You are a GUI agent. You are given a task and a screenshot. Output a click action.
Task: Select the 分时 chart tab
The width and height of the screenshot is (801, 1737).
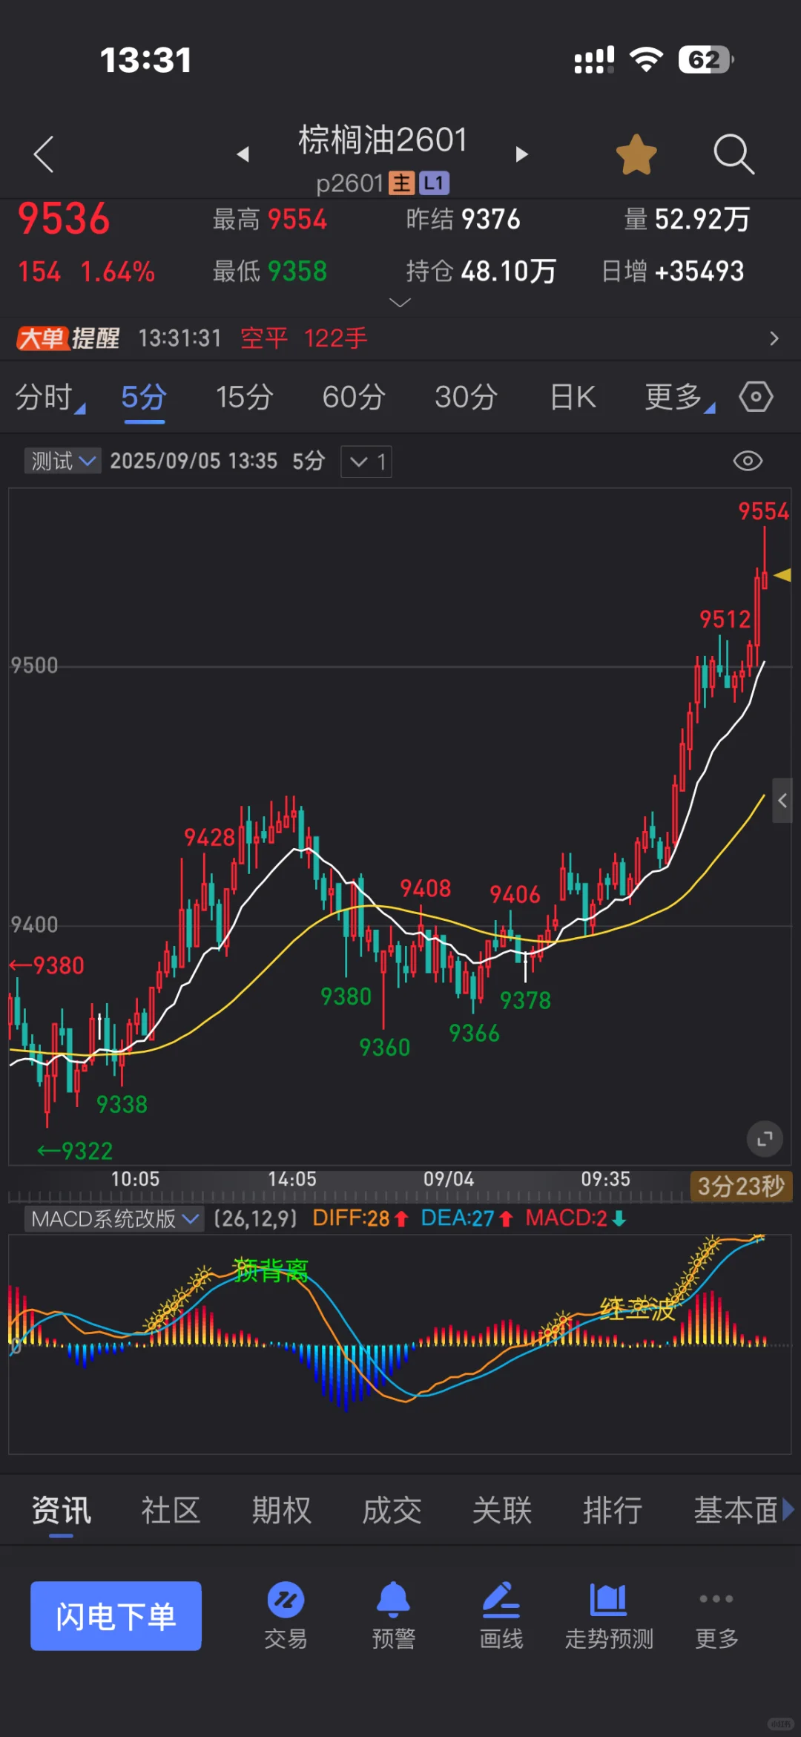[x=49, y=398]
